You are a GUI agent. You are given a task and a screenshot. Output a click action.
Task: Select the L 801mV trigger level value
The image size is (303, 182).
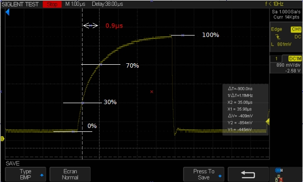[x=281, y=44]
